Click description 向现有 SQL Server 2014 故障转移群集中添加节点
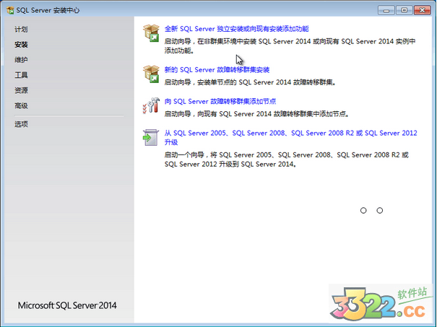The height and width of the screenshot is (327, 437). tap(273, 114)
